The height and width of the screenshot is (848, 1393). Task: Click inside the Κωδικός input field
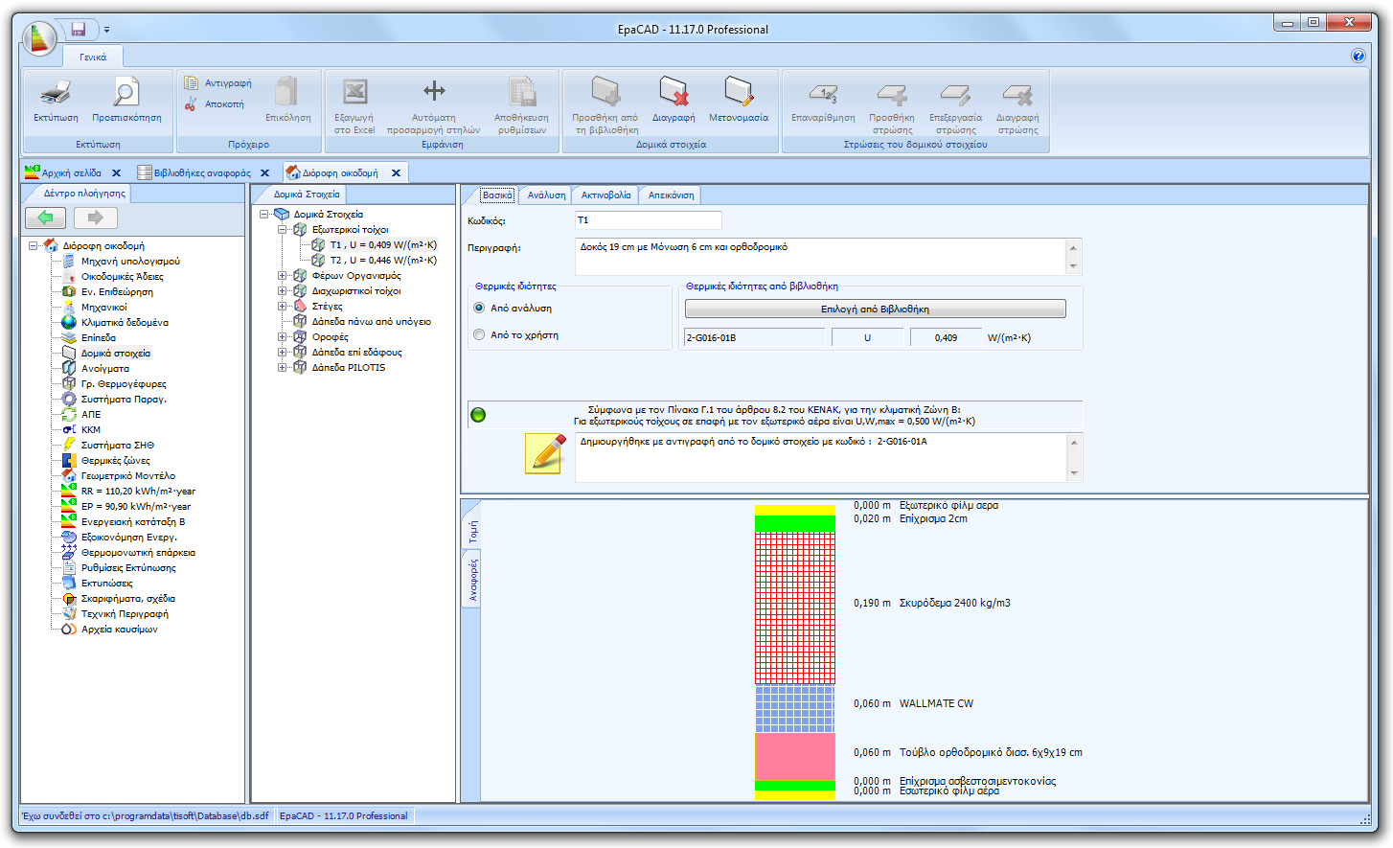point(648,221)
